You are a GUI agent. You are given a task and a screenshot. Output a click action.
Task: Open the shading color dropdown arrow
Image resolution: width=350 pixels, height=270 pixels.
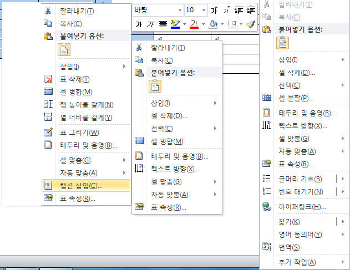point(222,24)
